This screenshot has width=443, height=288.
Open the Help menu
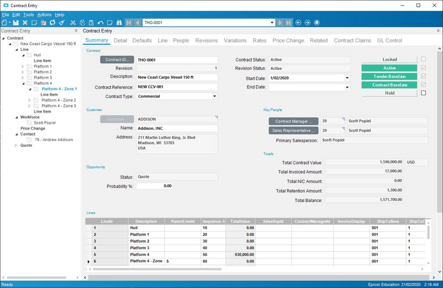60,15
